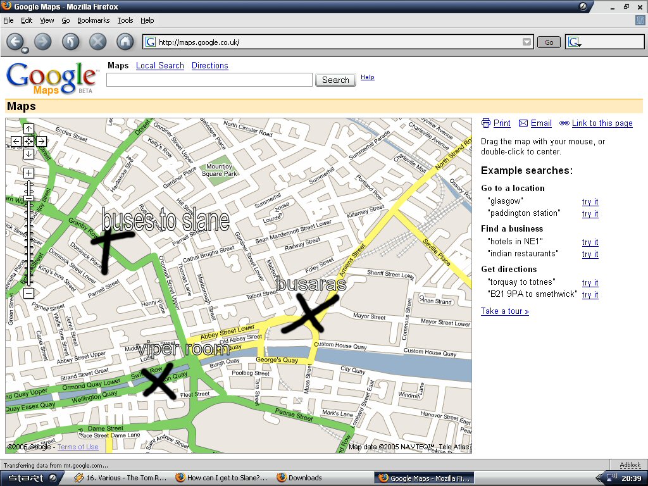Click the printer icon beside Print

pyautogui.click(x=486, y=123)
